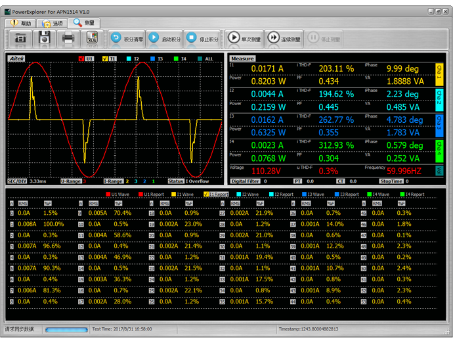This screenshot has width=453, height=341.
Task: Toggle the U1 waveform checkbox
Action: click(81, 59)
